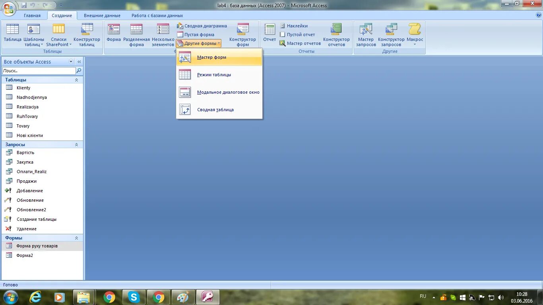Select the Удаление delete query
543x305 pixels.
point(42,229)
